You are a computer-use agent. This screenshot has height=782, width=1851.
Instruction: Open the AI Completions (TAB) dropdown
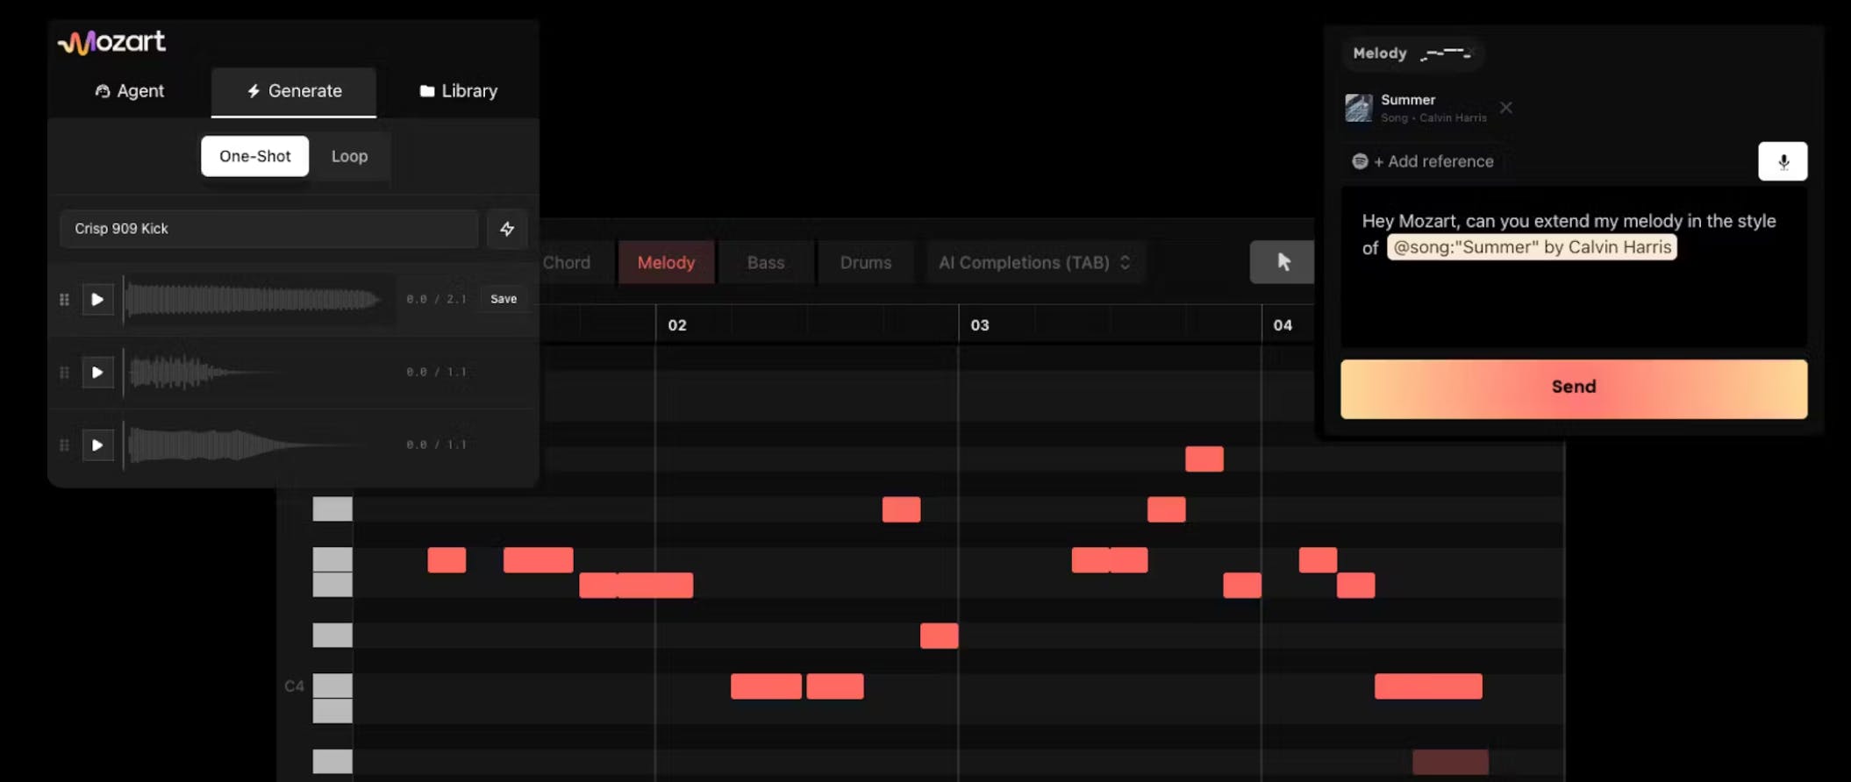[x=1035, y=262]
